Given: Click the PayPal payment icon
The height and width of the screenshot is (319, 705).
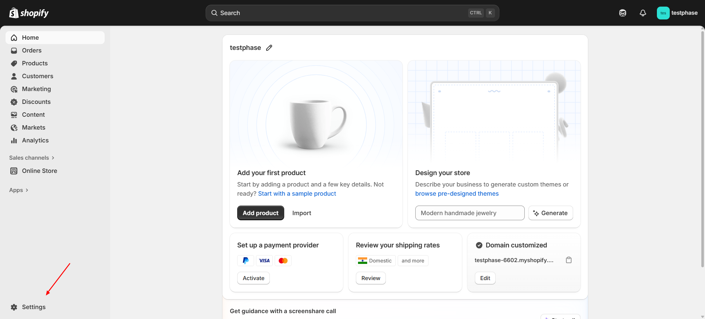Looking at the screenshot, I should pos(246,261).
